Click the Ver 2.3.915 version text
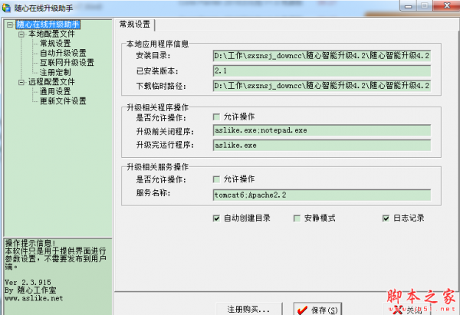The width and height of the screenshot is (460, 315). click(x=28, y=283)
